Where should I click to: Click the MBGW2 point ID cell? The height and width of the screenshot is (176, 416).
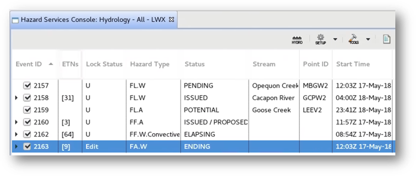coord(315,86)
